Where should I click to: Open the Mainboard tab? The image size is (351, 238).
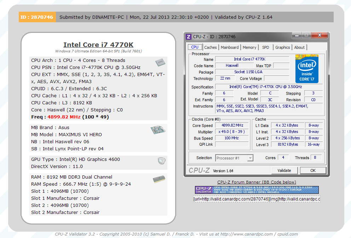[x=230, y=47]
